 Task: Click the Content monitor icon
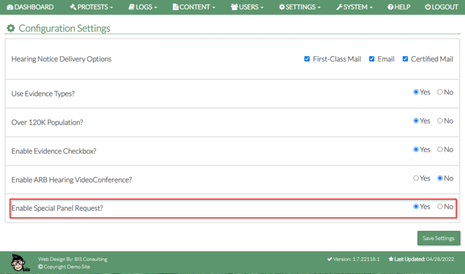(x=176, y=7)
